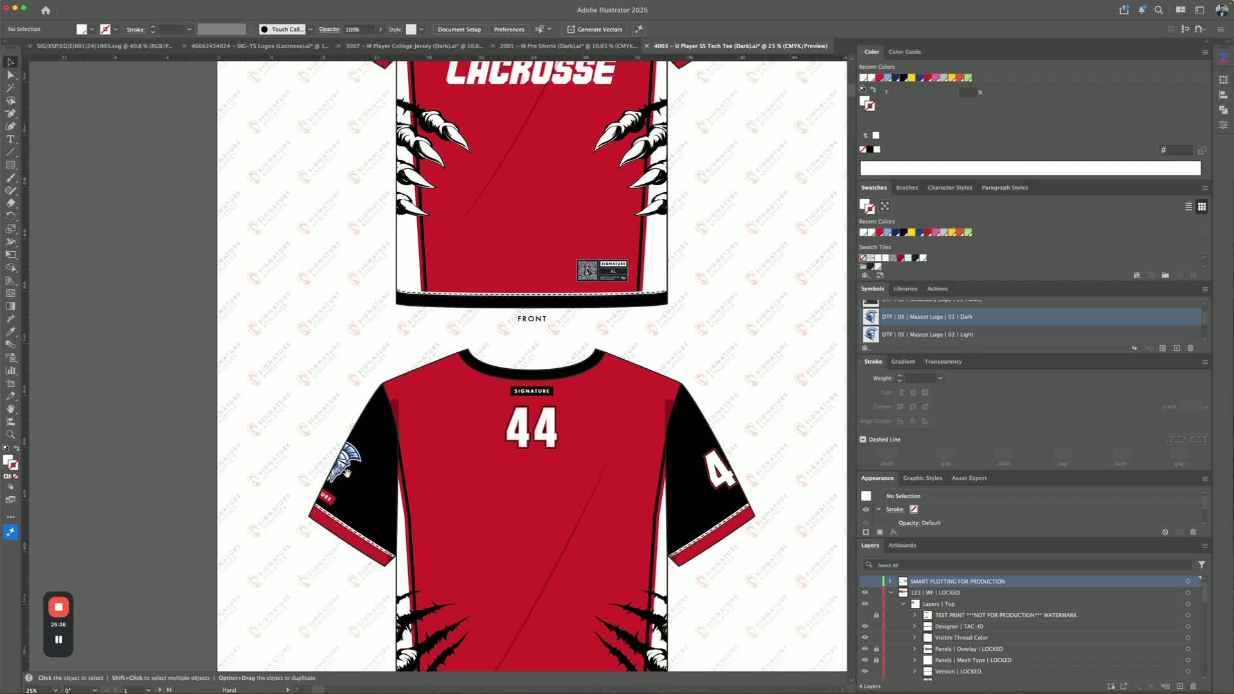Select the Rectangle tool
1234x694 pixels.
[10, 165]
